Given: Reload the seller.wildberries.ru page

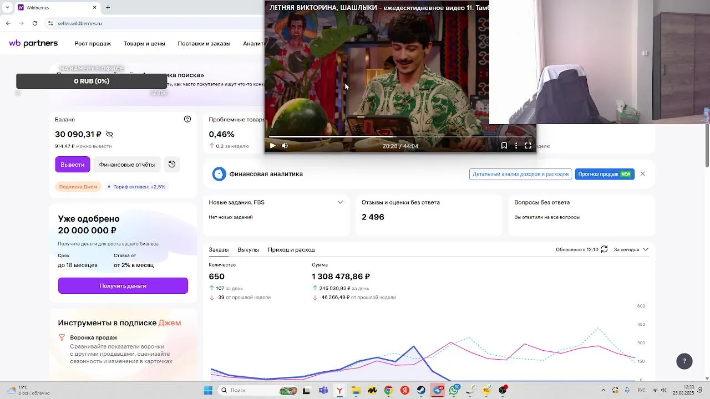Looking at the screenshot, I should click(34, 23).
